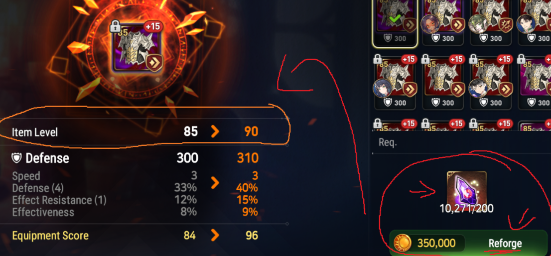Screen dimensions: 551x256
Task: Click the Req. section header
Action: pyautogui.click(x=388, y=142)
